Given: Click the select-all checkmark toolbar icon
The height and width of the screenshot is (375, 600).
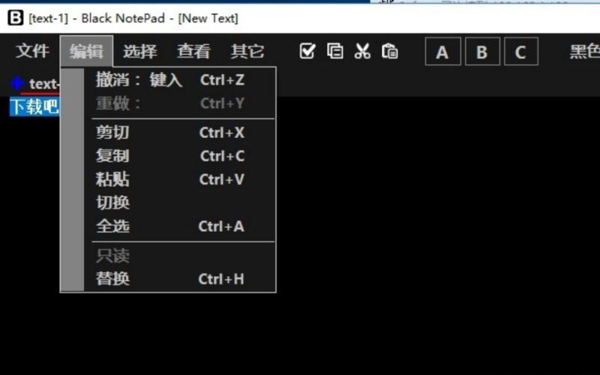Looking at the screenshot, I should (x=307, y=51).
